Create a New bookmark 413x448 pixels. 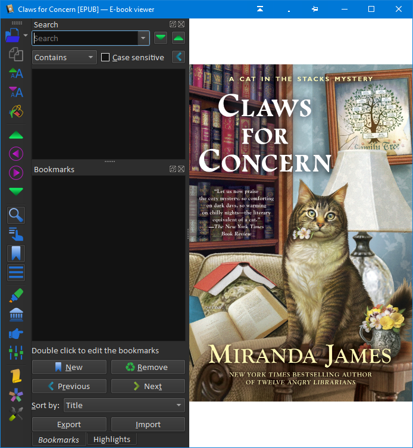(70, 367)
